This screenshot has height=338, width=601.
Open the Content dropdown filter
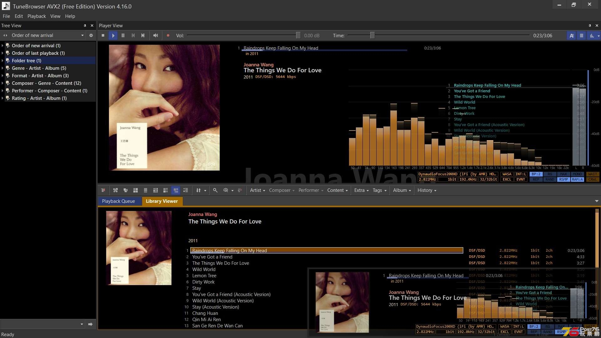point(337,190)
